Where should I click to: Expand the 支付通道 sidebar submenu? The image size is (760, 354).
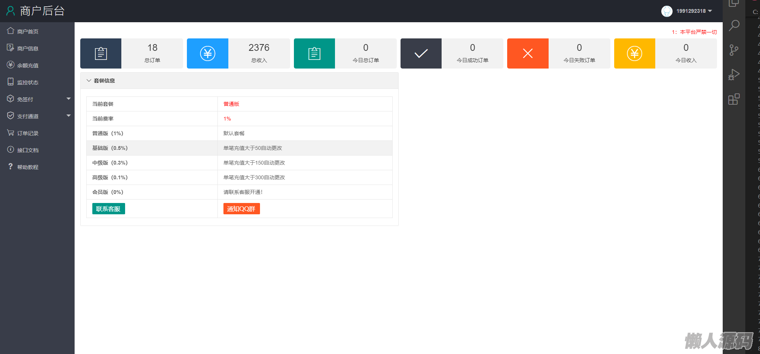click(x=37, y=116)
